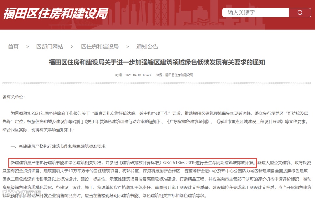Focus the 输入关键字 search field

pos(256,13)
